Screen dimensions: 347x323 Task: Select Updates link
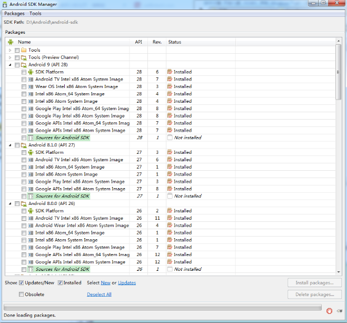point(127,283)
